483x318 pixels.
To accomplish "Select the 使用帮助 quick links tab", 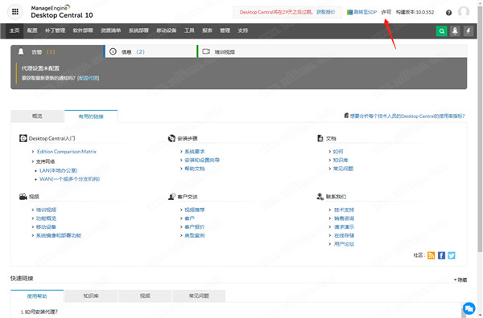I will 37,296.
